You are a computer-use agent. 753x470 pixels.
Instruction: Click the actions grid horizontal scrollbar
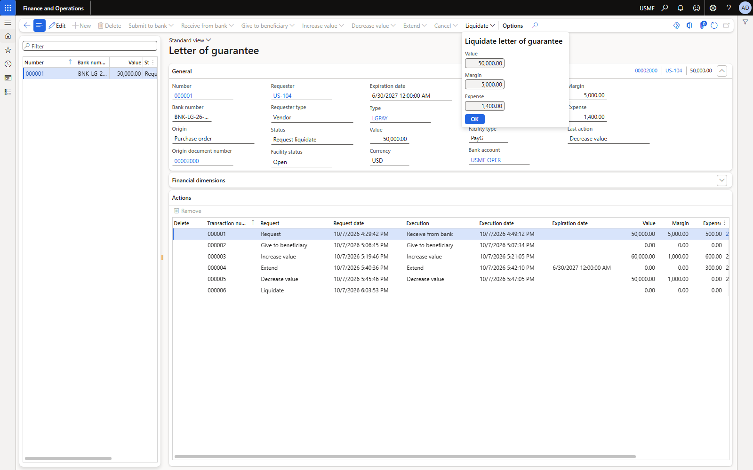(x=405, y=456)
